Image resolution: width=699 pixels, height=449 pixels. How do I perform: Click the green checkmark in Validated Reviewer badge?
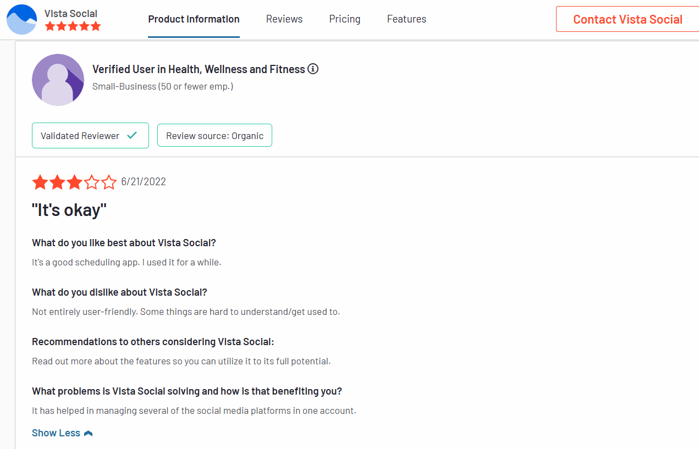(x=132, y=135)
